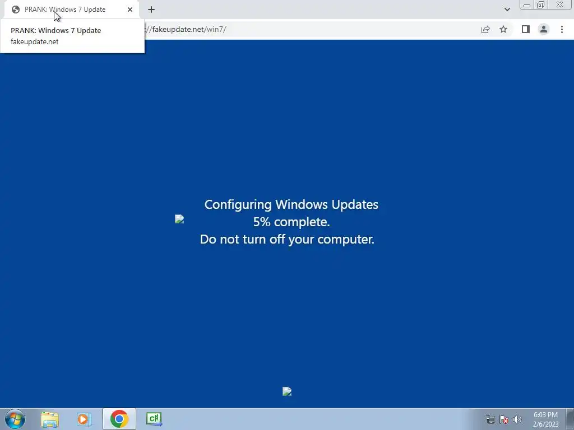Viewport: 574px width, 430px height.
Task: Open Action Center flag tray icon
Action: pos(504,419)
